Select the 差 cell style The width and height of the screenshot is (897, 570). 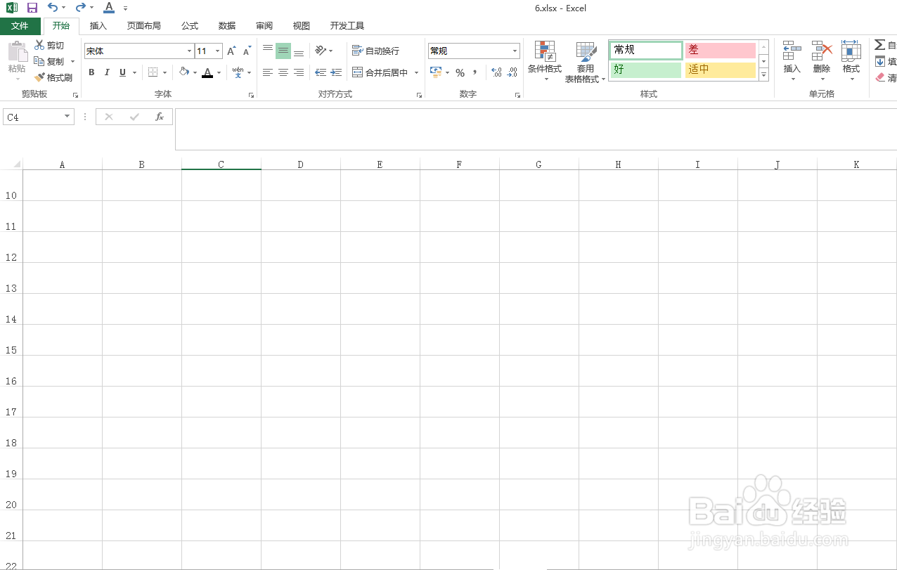(x=721, y=50)
